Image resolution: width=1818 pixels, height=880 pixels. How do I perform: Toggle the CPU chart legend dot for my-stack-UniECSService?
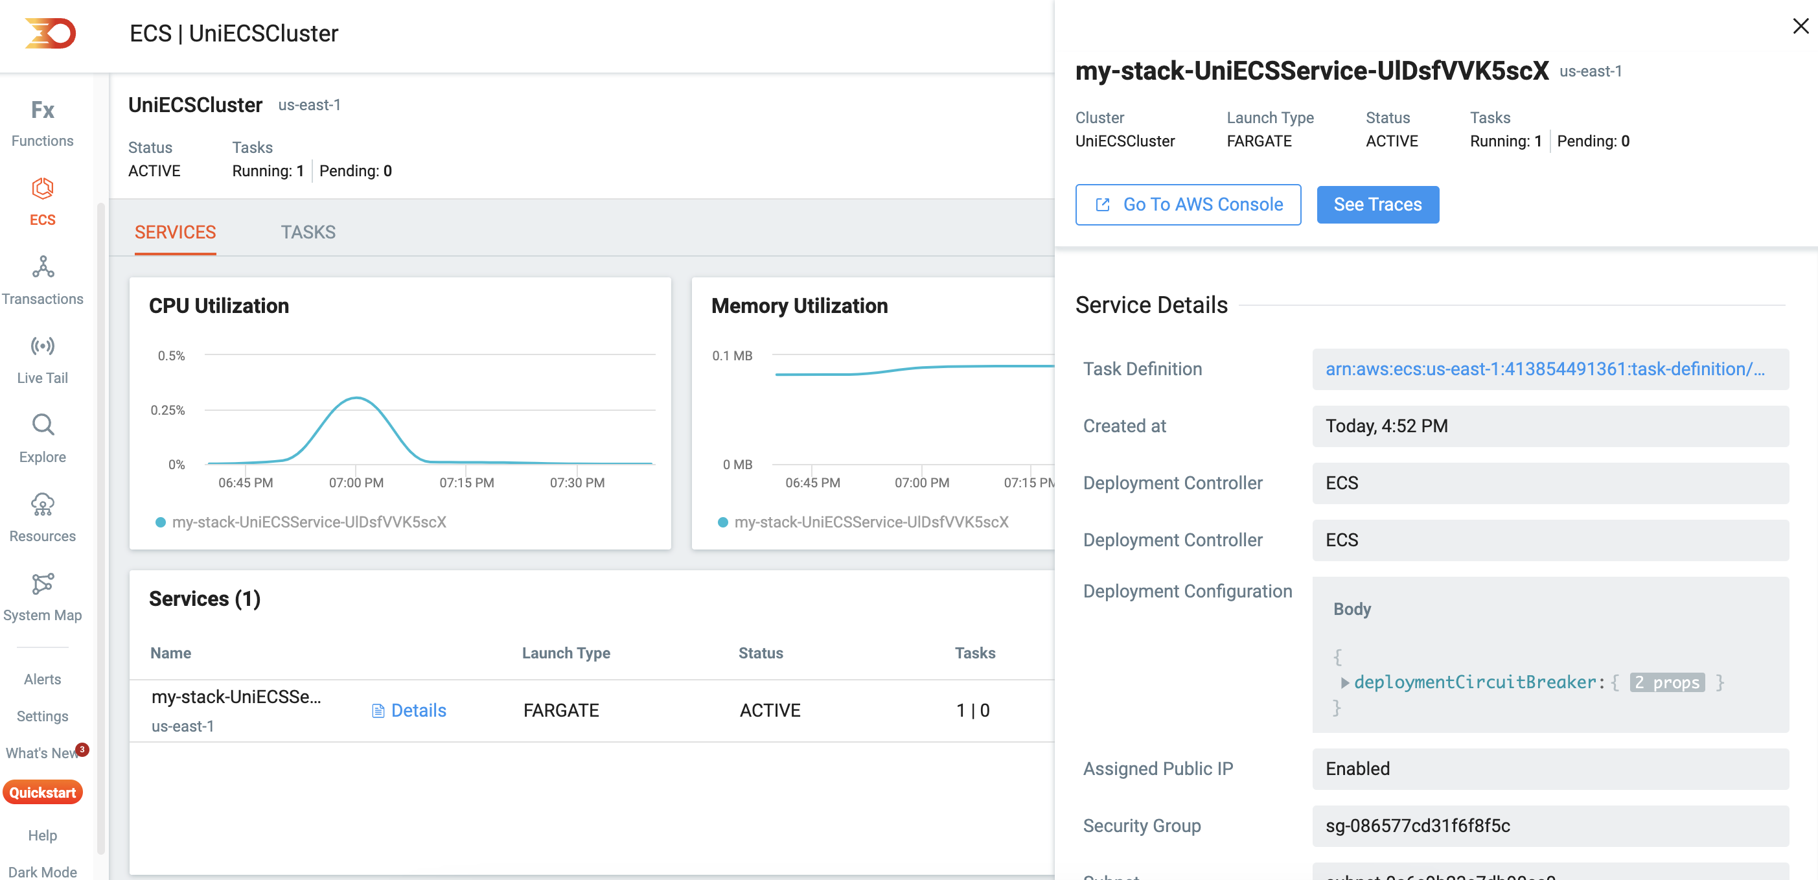(x=160, y=522)
